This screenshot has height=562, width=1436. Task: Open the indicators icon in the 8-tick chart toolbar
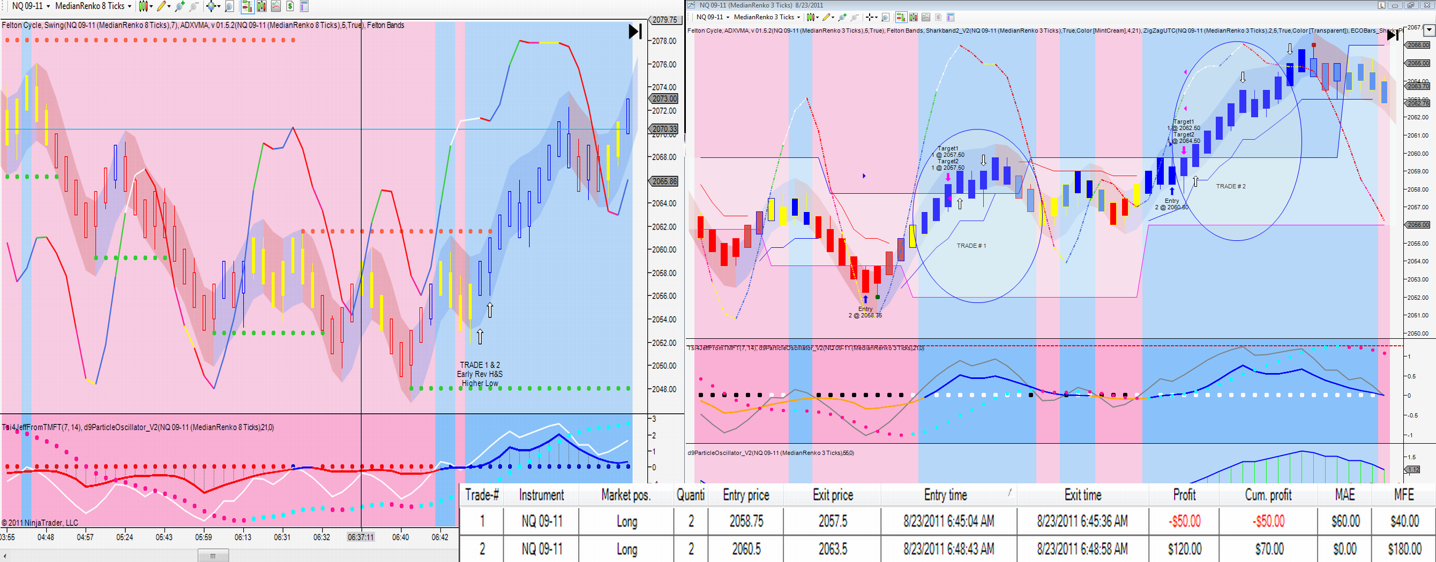pos(276,6)
